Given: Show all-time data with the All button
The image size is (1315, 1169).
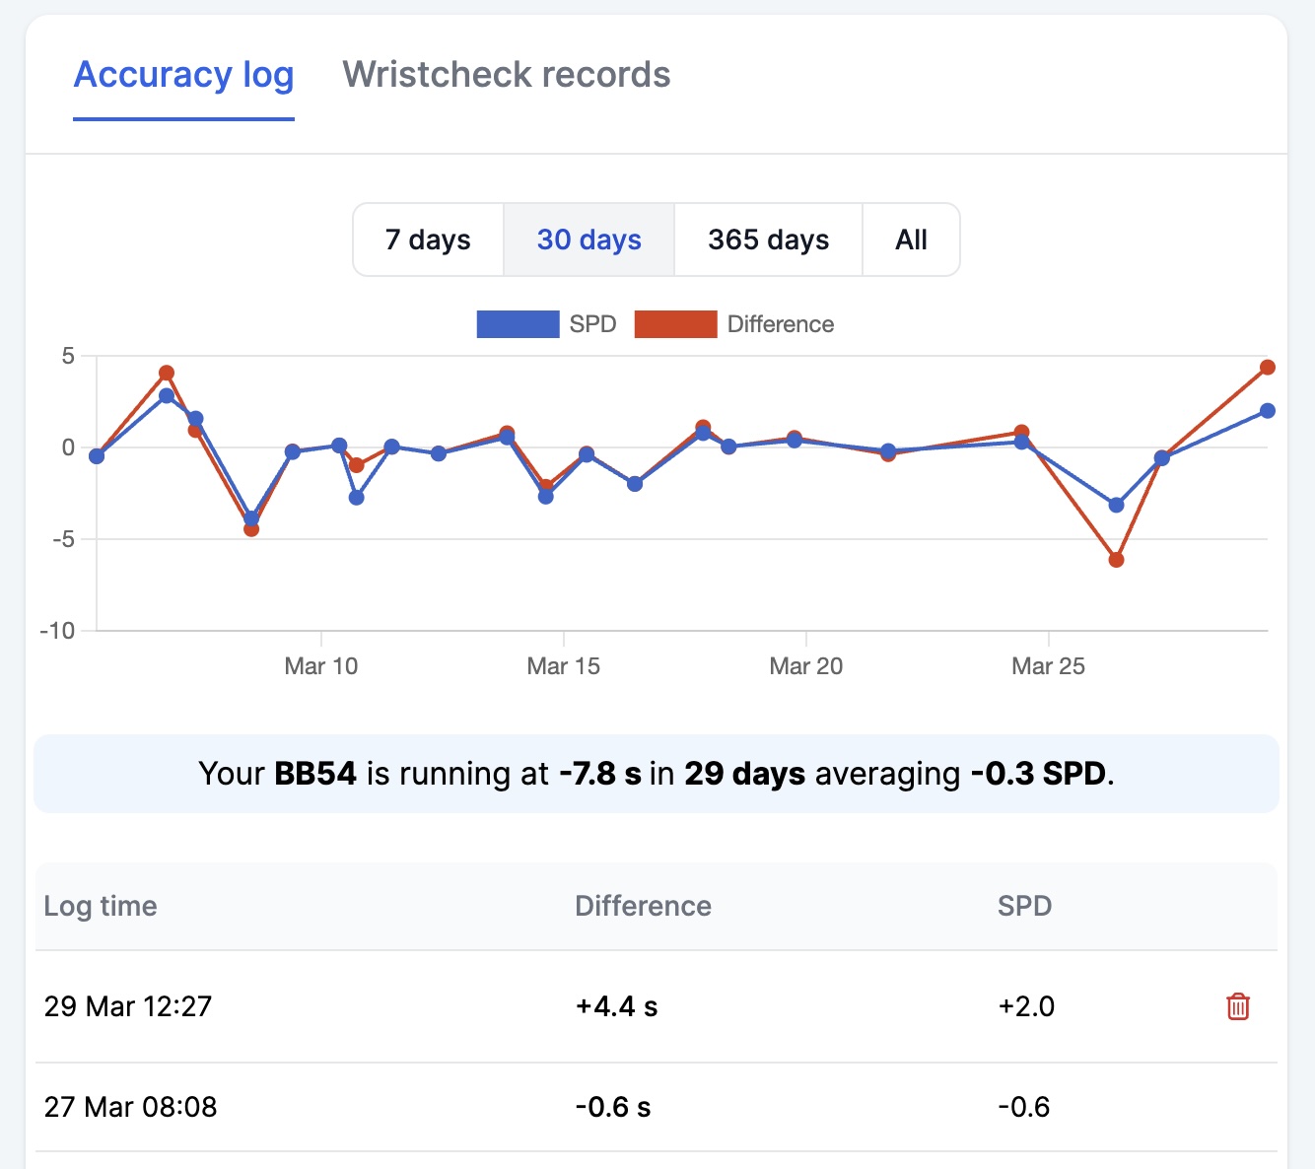Looking at the screenshot, I should pos(911,240).
